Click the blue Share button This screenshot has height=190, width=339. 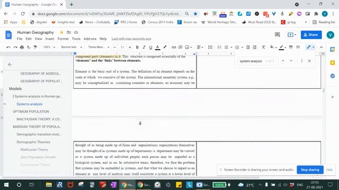coord(311,35)
